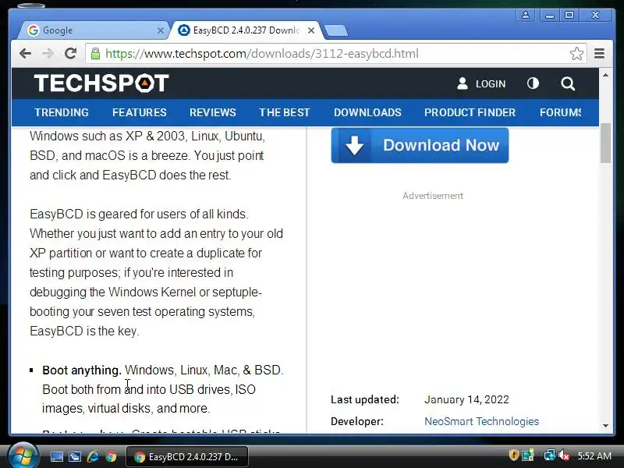Open the Chrome user profile button
Viewport: 624px width, 468px height.
(x=525, y=15)
